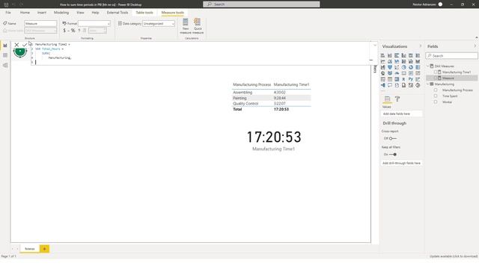
Task: Check the Measure field checkbox
Action: 436,78
